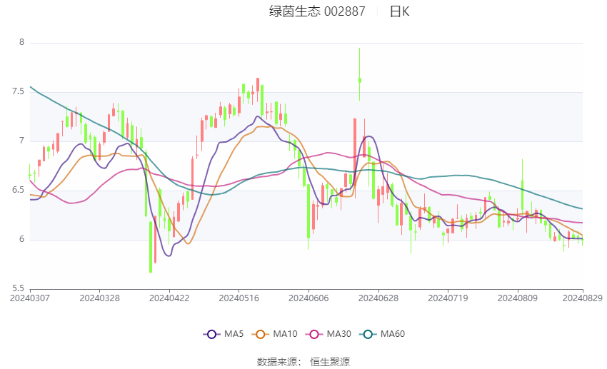
Task: Click the 绿茵生态 002887 title
Action: coord(317,11)
